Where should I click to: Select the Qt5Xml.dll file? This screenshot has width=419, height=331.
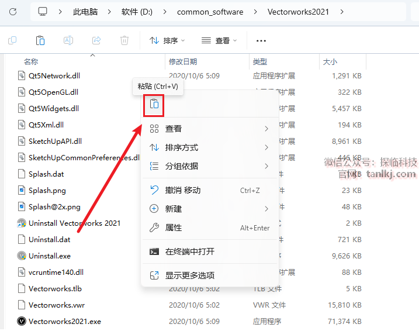tap(46, 125)
